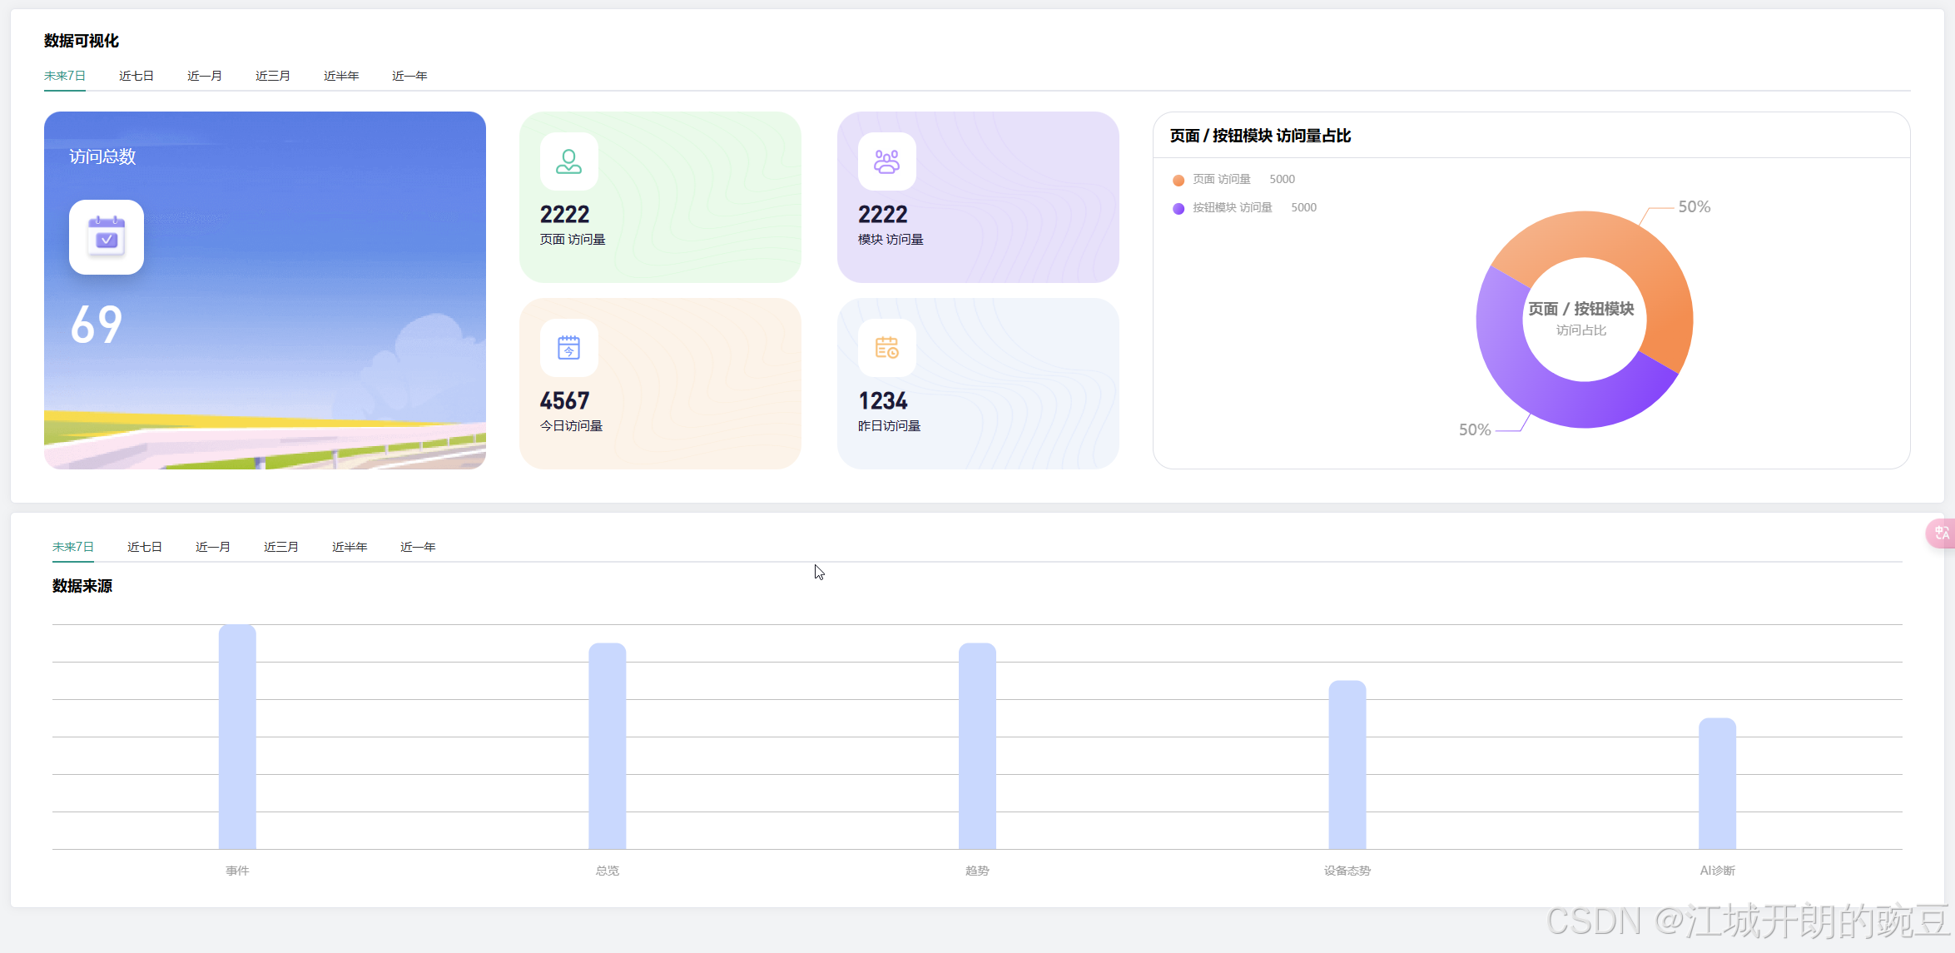Click the group users icon above 模块 访问量
The image size is (1955, 953).
click(x=886, y=161)
